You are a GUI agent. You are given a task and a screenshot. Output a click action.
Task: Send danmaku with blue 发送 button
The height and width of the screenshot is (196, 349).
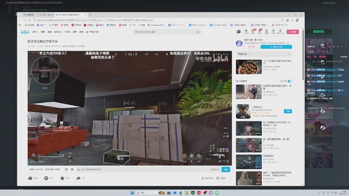226,169
